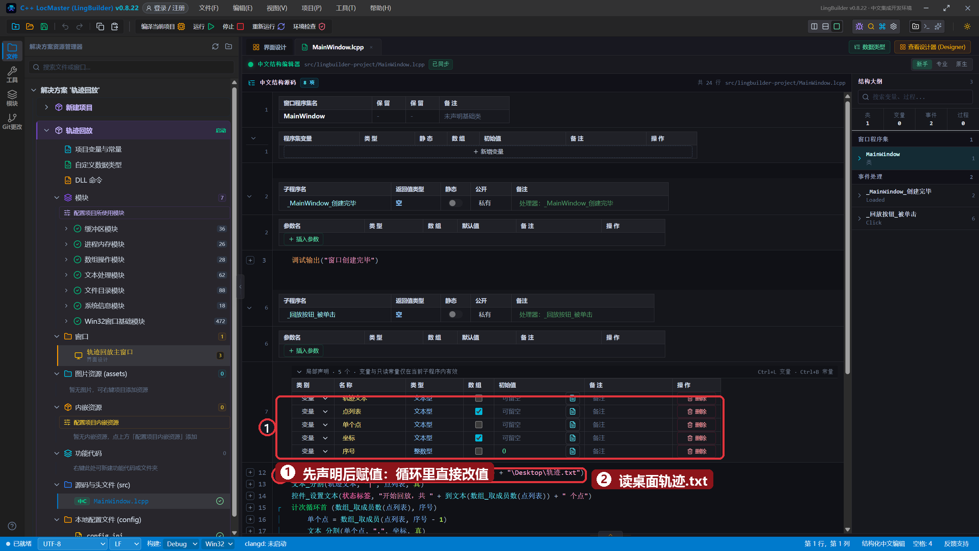979x551 pixels.
Task: Click 编译当前项目 build button
Action: (163, 27)
